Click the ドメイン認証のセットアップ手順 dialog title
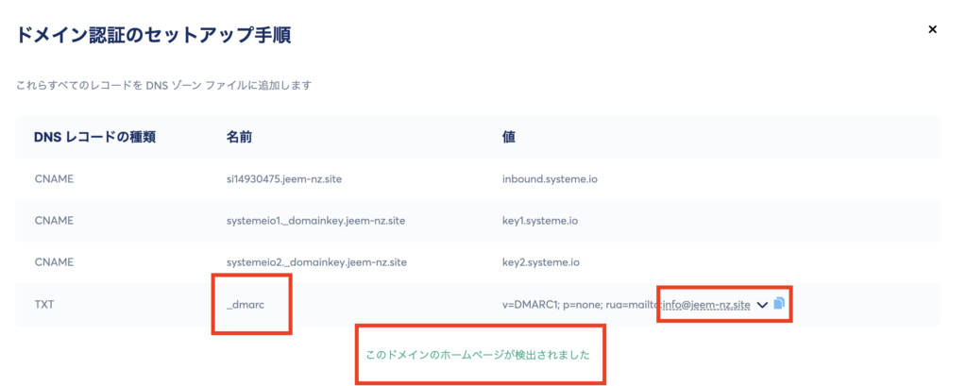The width and height of the screenshot is (967, 386). click(149, 37)
